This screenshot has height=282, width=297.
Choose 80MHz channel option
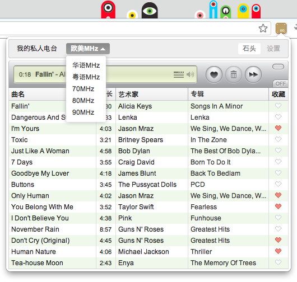coord(83,100)
